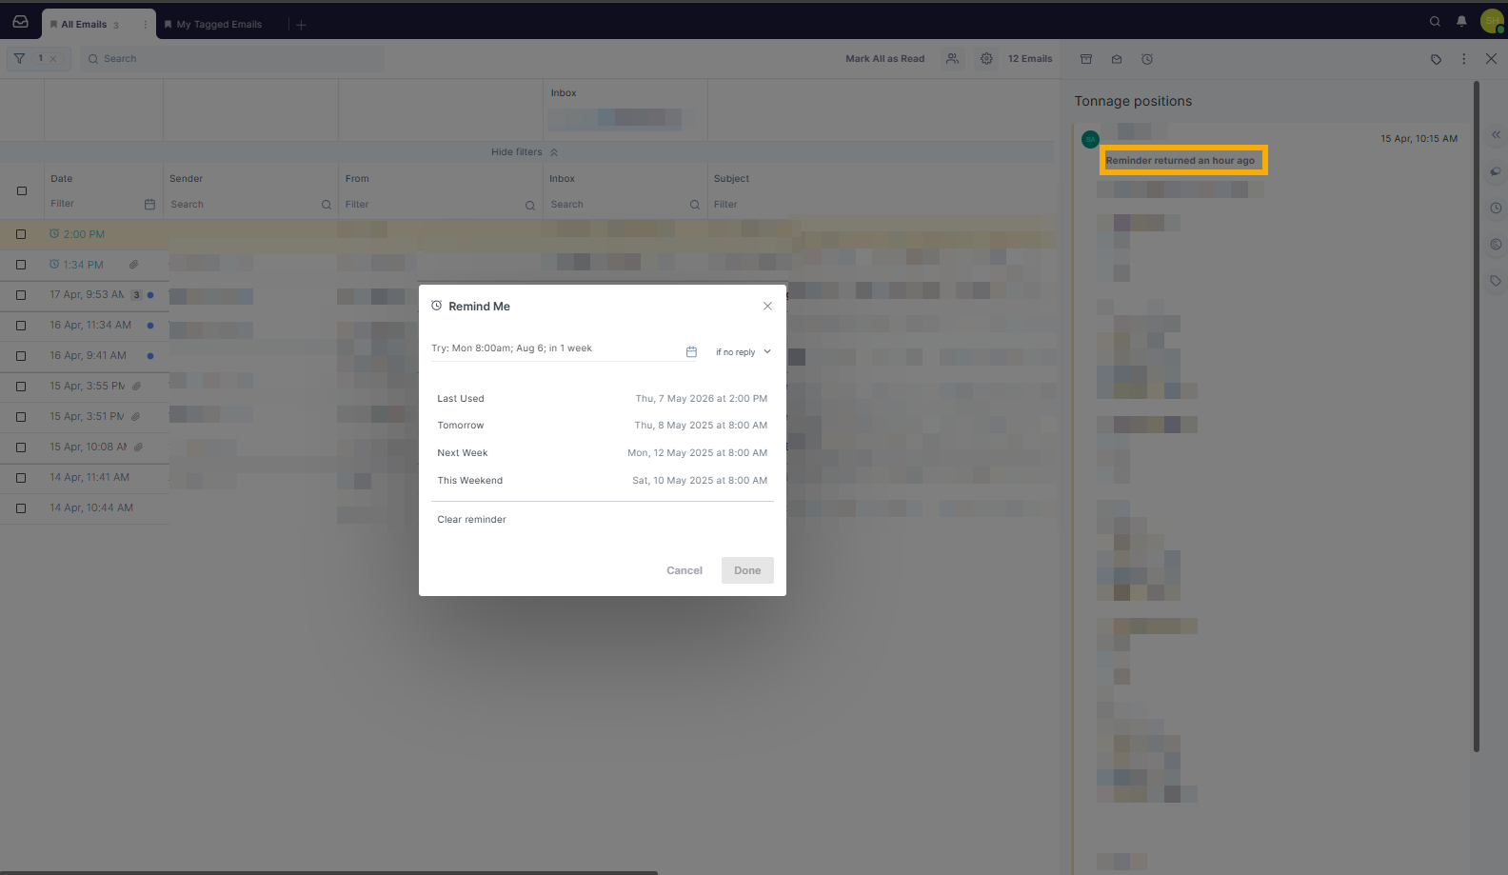Tick checkbox for 17 Apr, 9:53 AM email
The image size is (1508, 875).
(x=21, y=295)
